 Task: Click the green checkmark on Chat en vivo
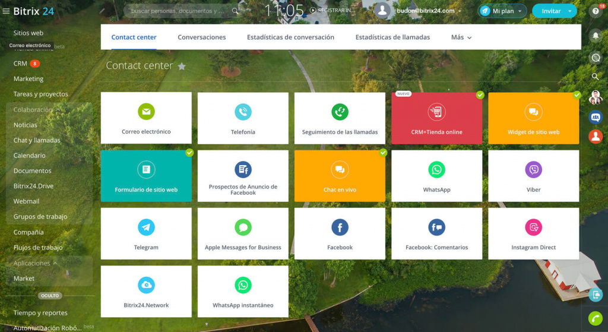383,153
